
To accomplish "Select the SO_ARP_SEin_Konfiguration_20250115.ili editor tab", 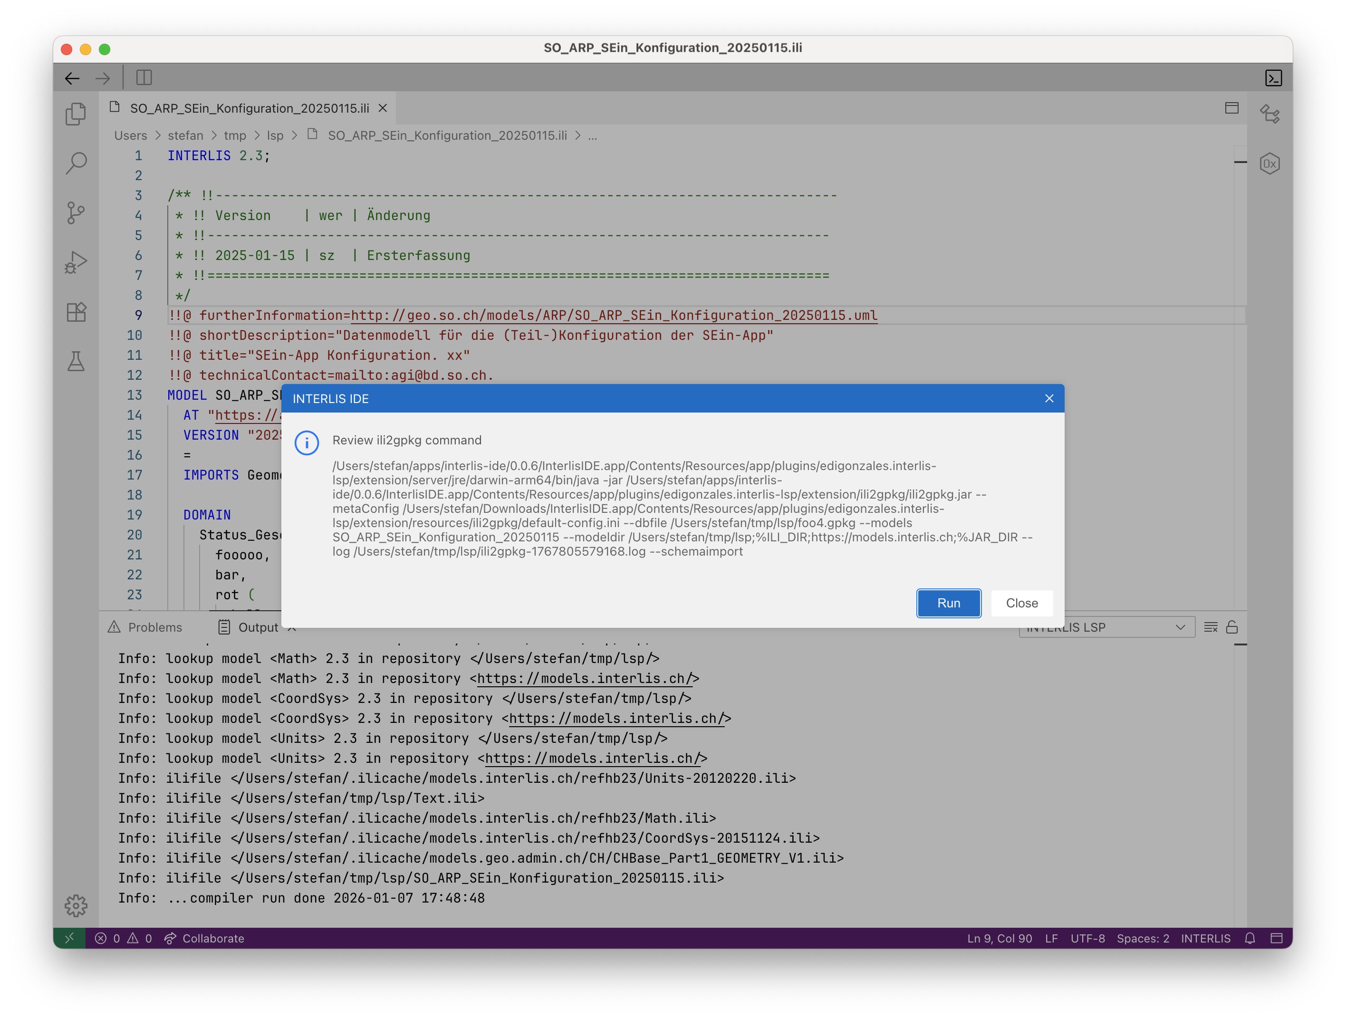I will (249, 108).
